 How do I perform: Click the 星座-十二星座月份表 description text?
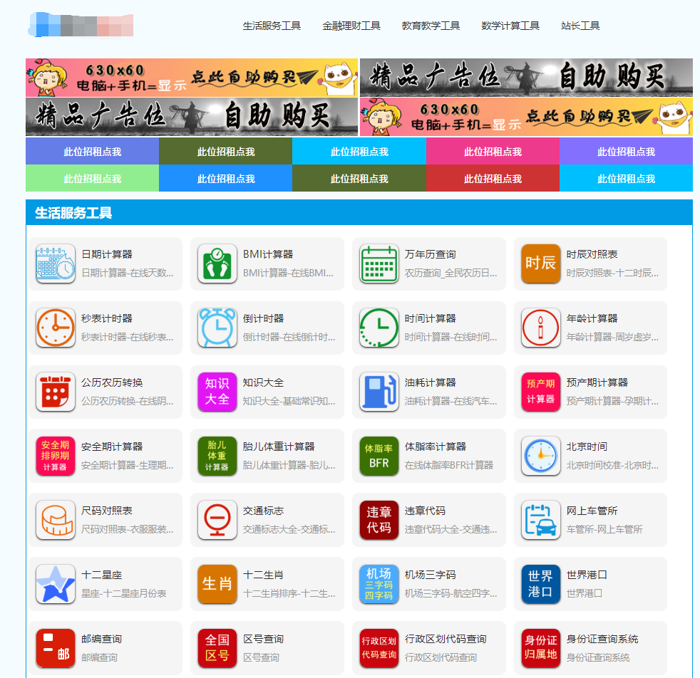(123, 593)
